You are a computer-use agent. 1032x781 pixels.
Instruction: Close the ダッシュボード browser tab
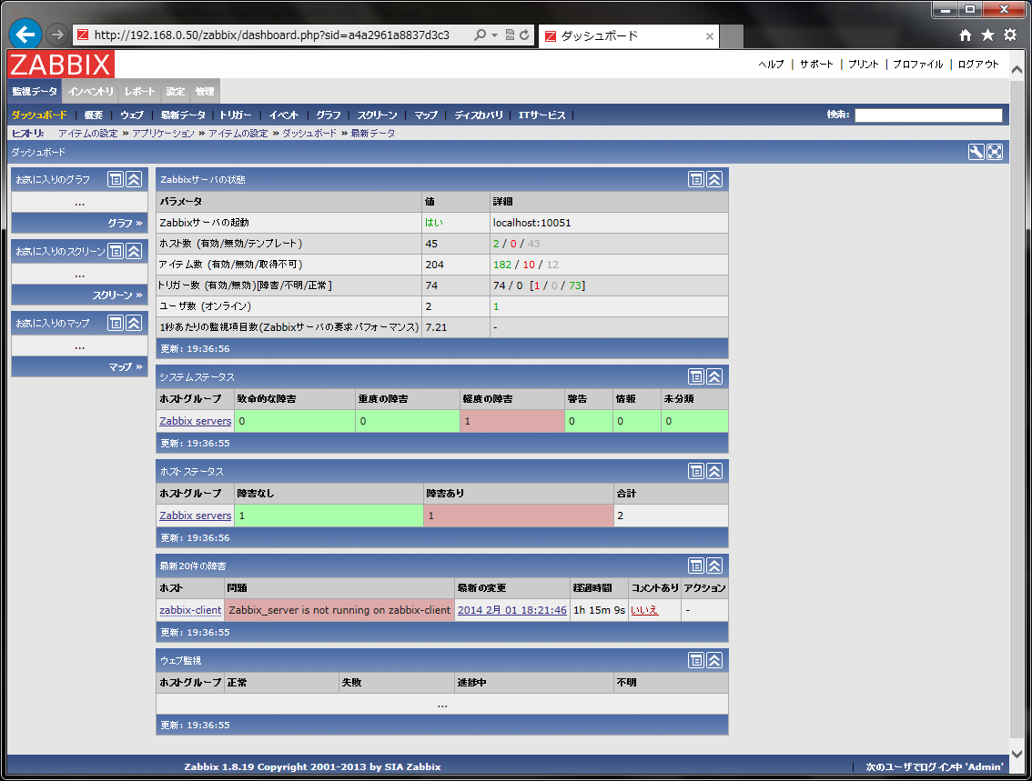point(710,36)
